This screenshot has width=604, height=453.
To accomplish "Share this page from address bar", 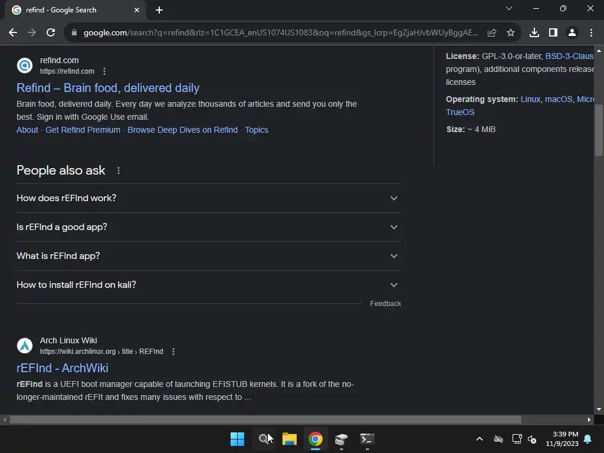I will point(492,33).
